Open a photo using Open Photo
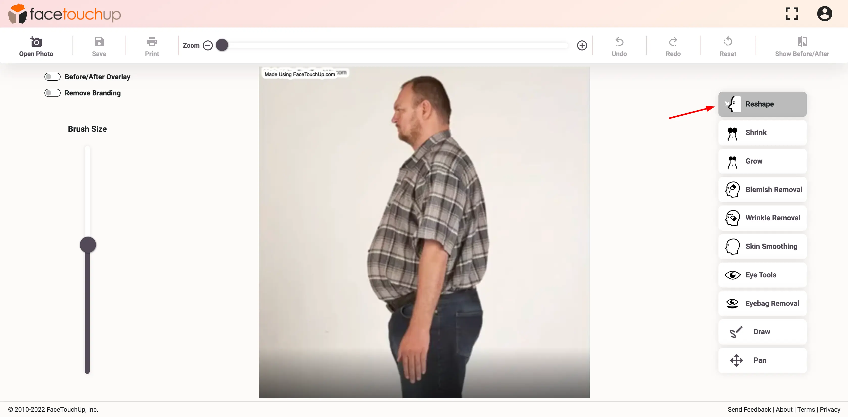848x417 pixels. (x=36, y=46)
